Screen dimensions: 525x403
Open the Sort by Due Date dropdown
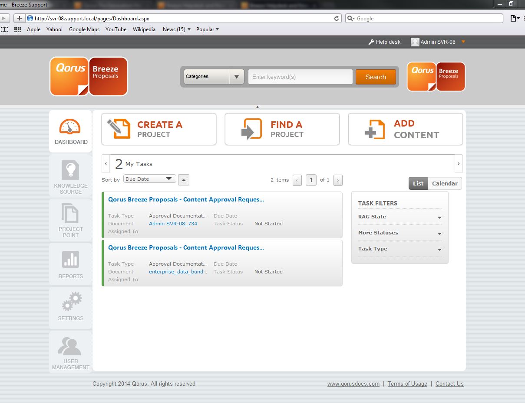(x=150, y=179)
